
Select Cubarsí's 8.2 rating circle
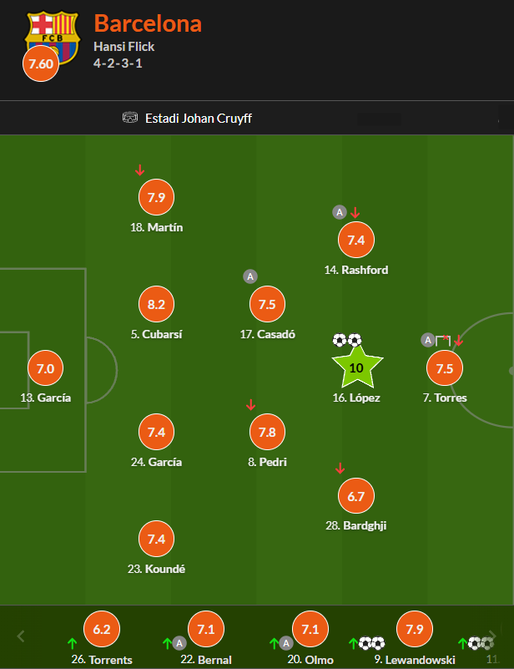coord(156,304)
